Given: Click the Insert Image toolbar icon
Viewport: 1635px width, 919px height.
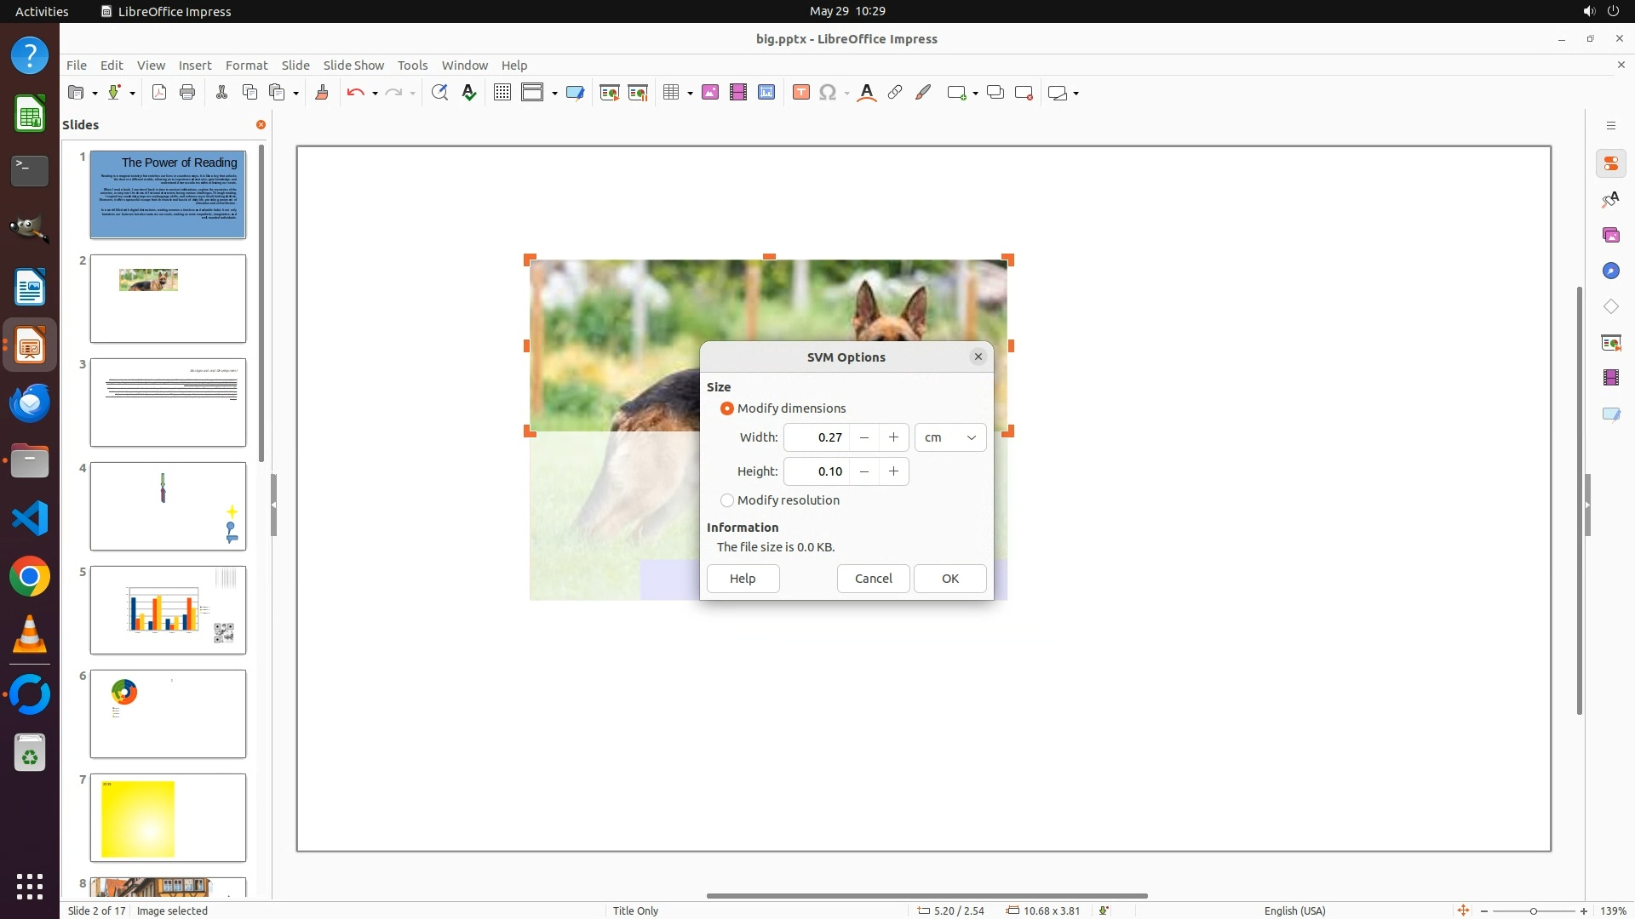Looking at the screenshot, I should click(710, 93).
